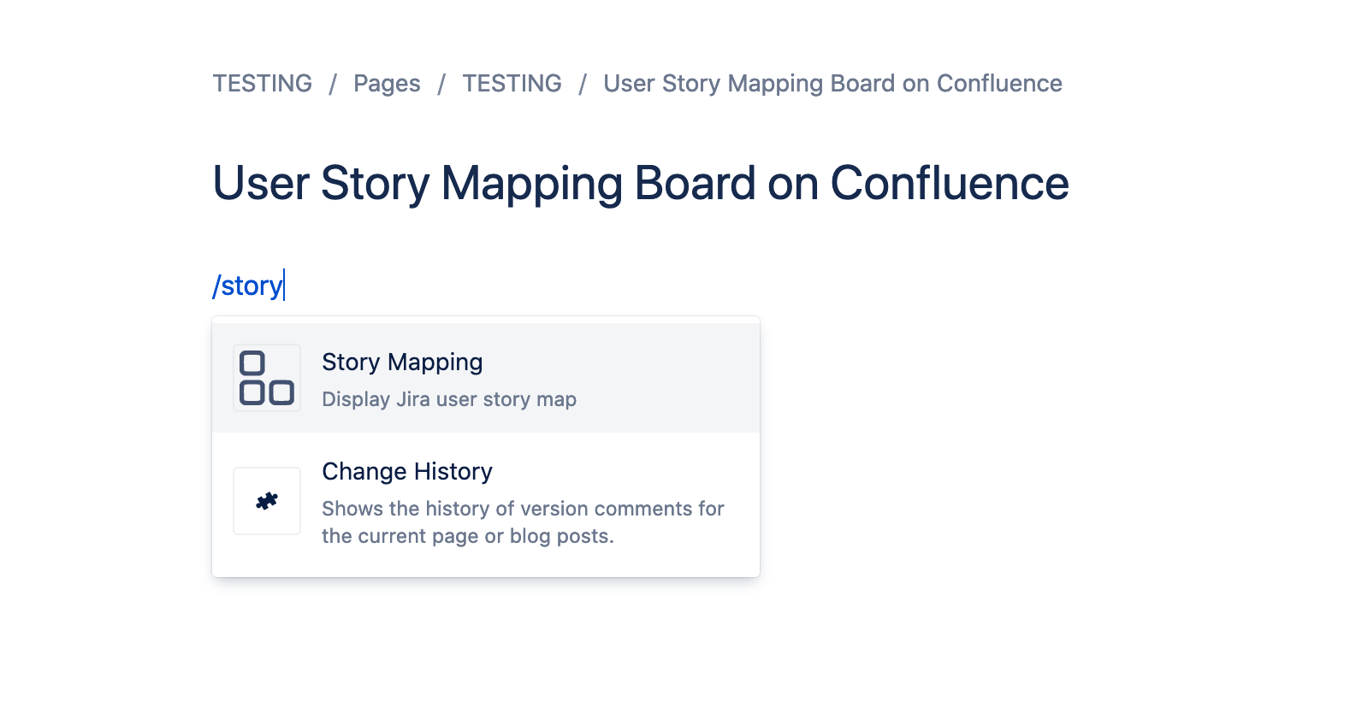
Task: Click the /story text in the editor
Action: pyautogui.click(x=249, y=285)
